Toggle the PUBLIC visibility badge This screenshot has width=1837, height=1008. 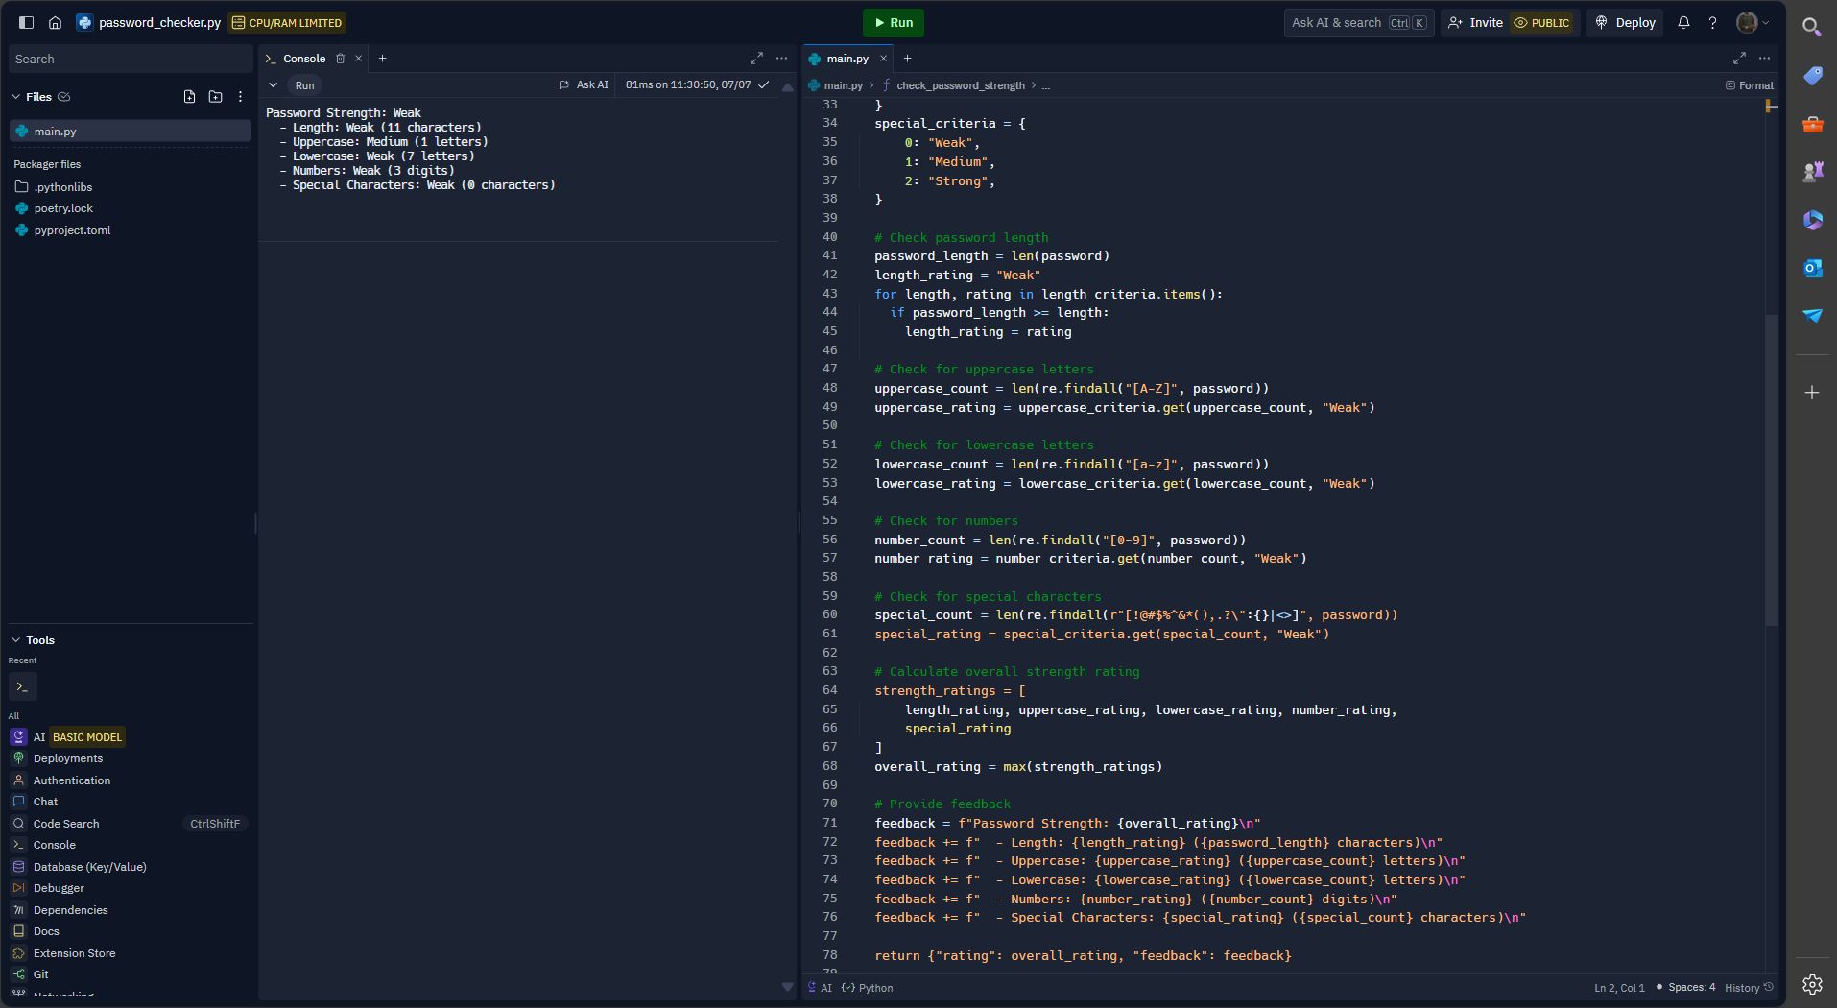click(x=1541, y=23)
